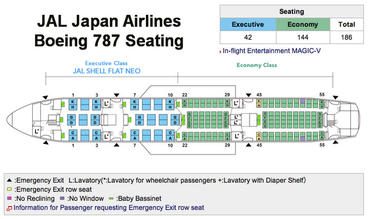The width and height of the screenshot is (371, 219).
Task: Click the Total seat count cell showing 186
Action: coord(347,37)
